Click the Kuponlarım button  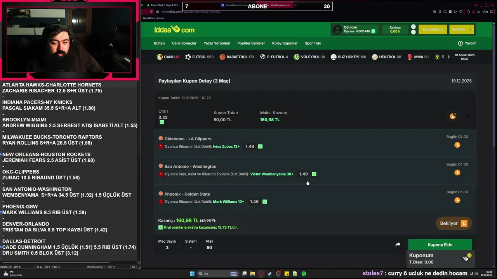pos(433,29)
